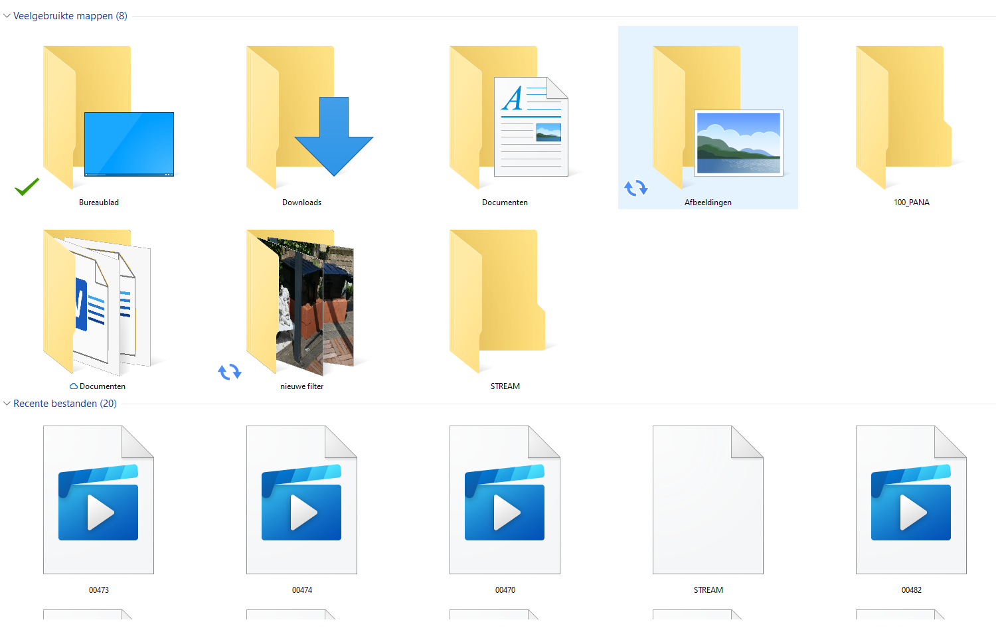Click the Recente bestanden (20) header
This screenshot has width=996, height=634.
point(64,404)
